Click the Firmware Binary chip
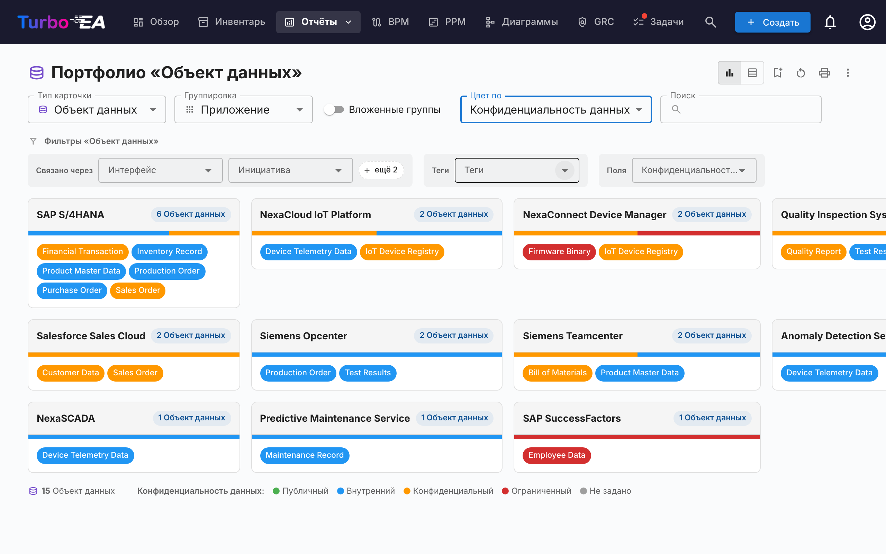The height and width of the screenshot is (554, 886). coord(559,252)
